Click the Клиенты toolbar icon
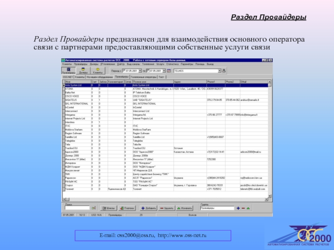334x250 pixels. coord(97,71)
